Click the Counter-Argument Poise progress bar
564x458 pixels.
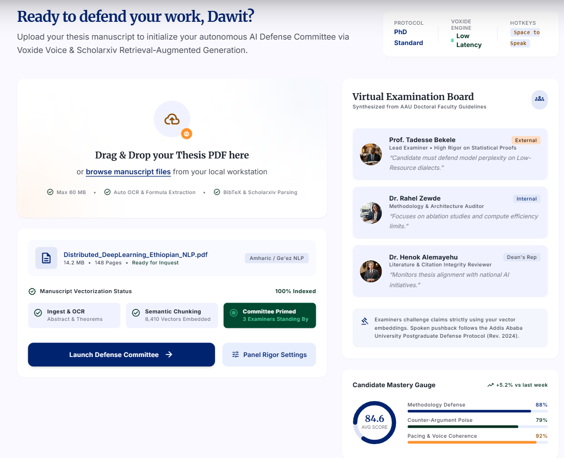pyautogui.click(x=477, y=427)
